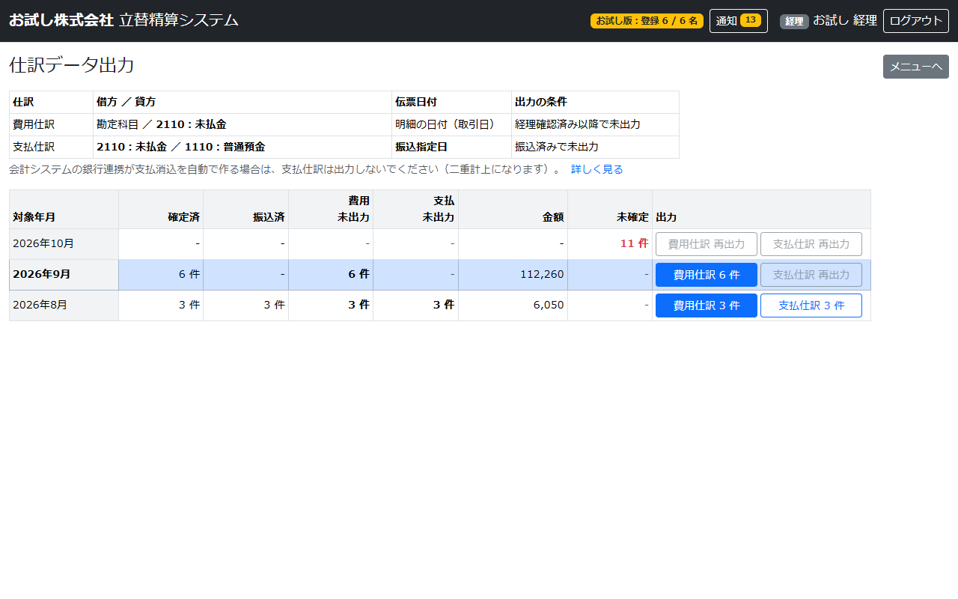Viewport: 958px width, 599px height.
Task: Click the ログアウト button
Action: pyautogui.click(x=915, y=21)
